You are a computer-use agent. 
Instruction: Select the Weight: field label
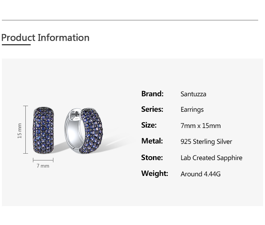point(154,173)
